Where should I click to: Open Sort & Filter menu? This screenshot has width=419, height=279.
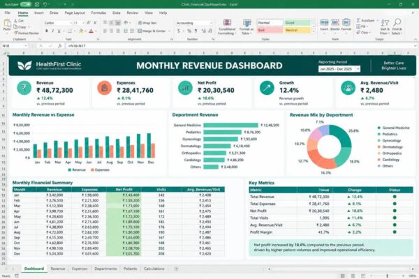[385, 27]
